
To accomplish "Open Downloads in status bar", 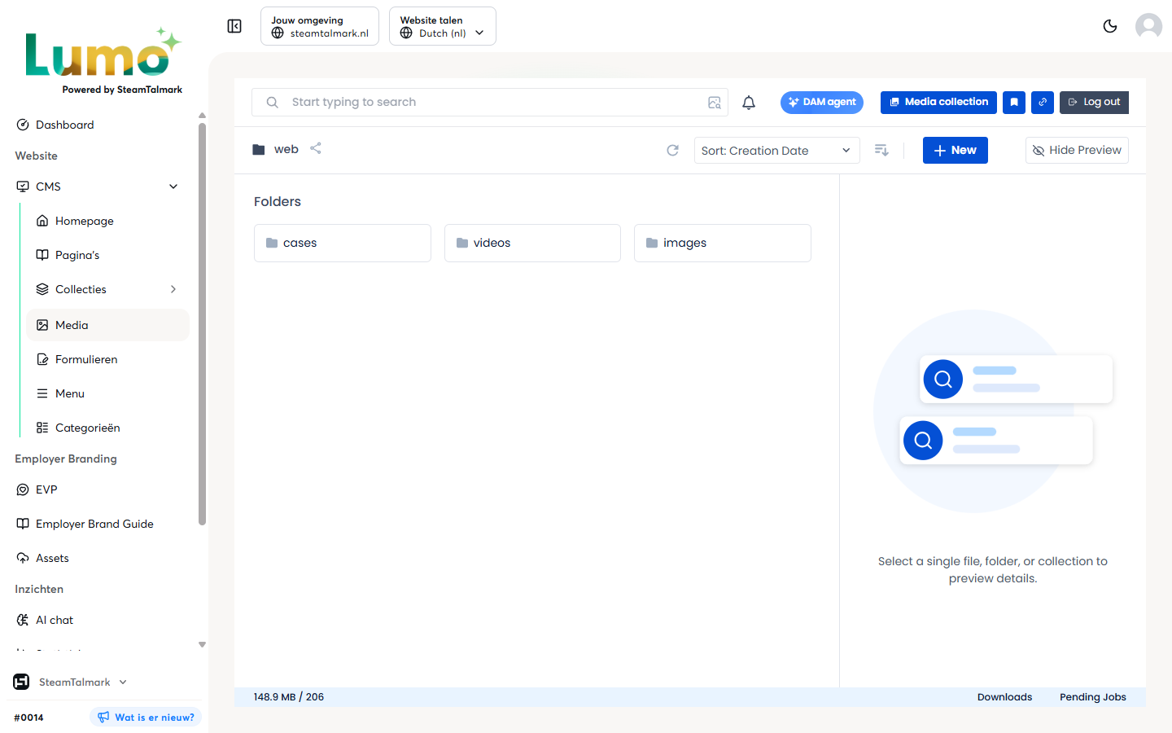I will [x=1004, y=697].
